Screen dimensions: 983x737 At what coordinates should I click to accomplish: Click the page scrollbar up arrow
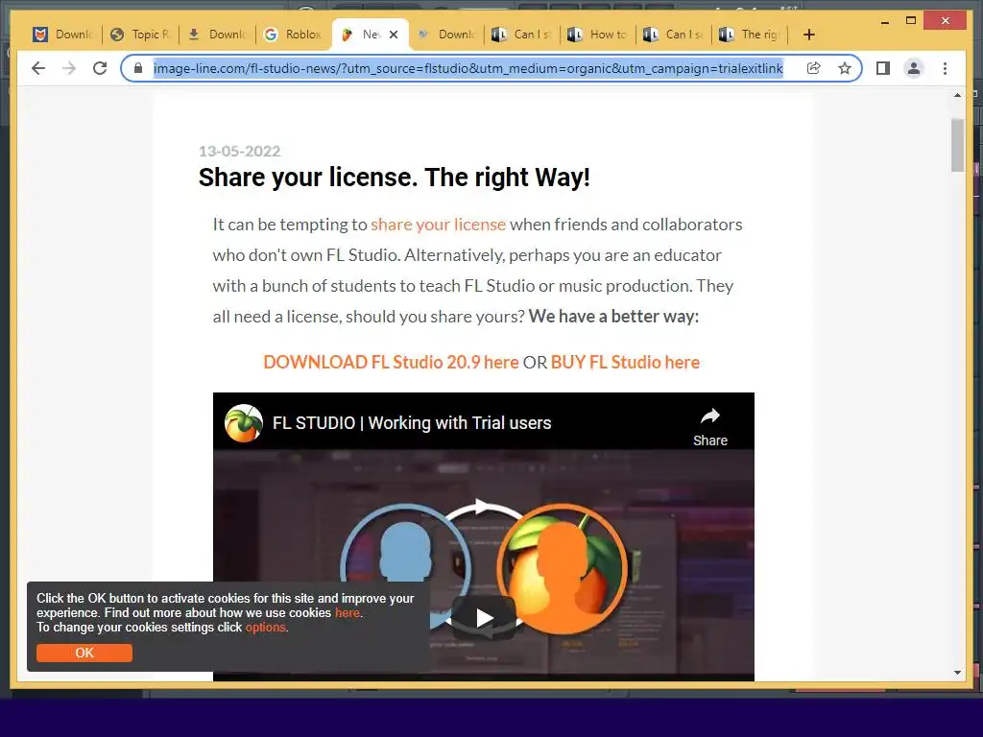(957, 95)
